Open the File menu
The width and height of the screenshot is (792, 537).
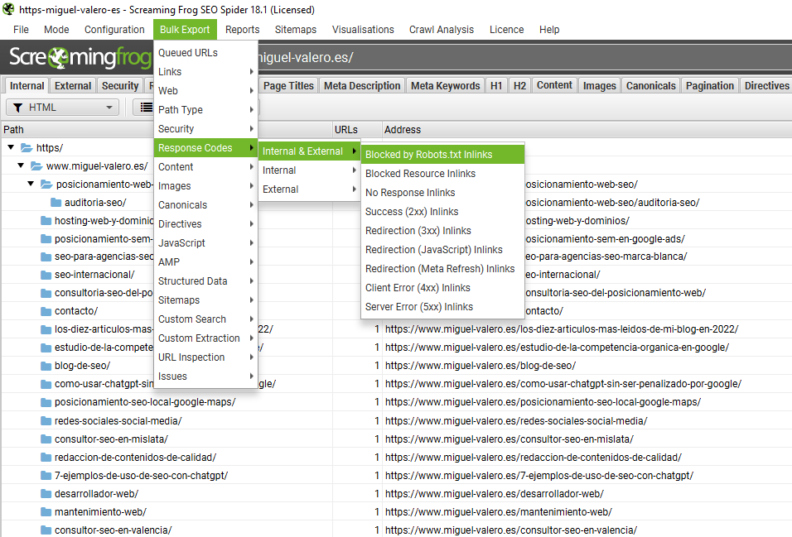21,29
